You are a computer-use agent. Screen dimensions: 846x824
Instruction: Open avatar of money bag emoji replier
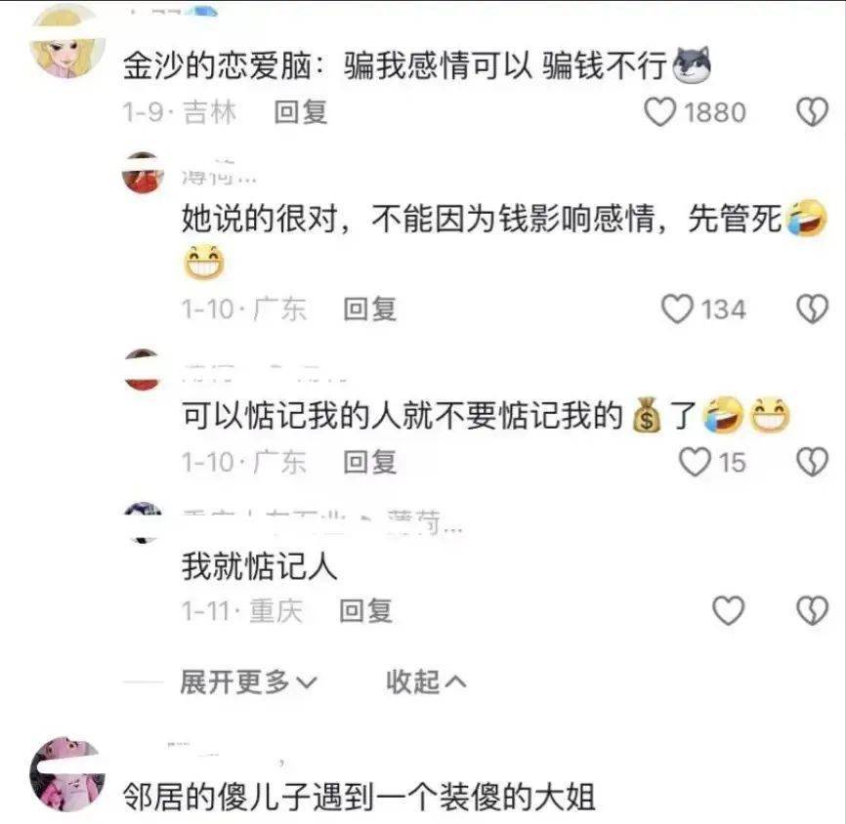point(143,369)
